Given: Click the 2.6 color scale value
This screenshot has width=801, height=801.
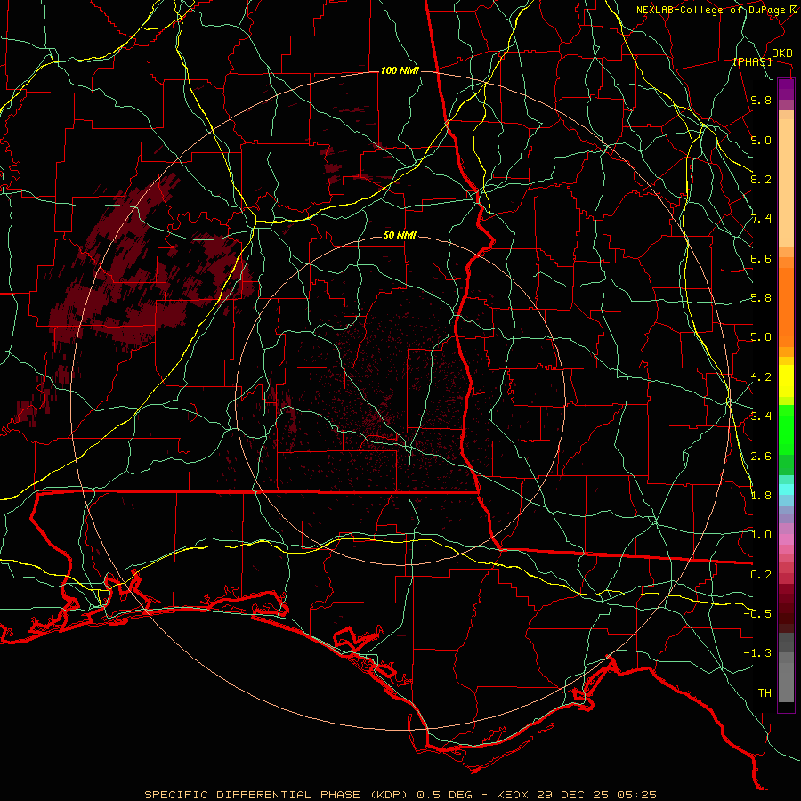Looking at the screenshot, I should pos(761,457).
